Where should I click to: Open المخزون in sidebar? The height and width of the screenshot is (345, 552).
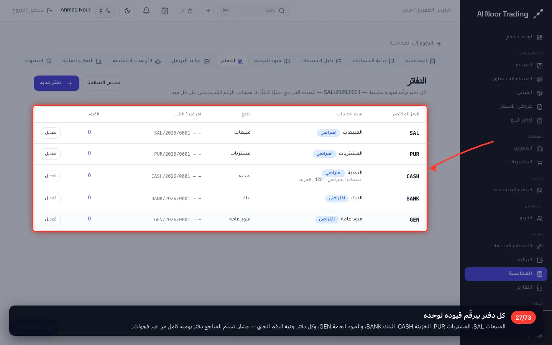click(506, 148)
